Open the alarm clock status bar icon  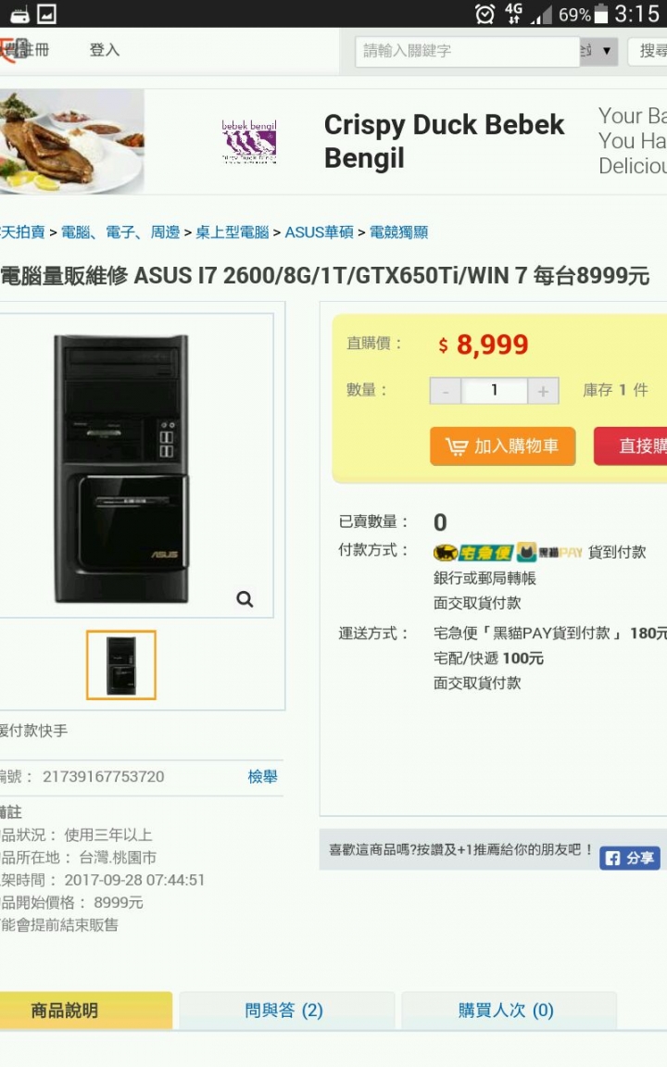[x=485, y=14]
